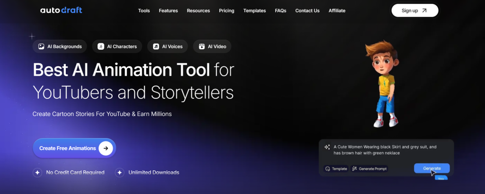The height and width of the screenshot is (194, 485).
Task: Go to the Pricing page
Action: coord(226,10)
